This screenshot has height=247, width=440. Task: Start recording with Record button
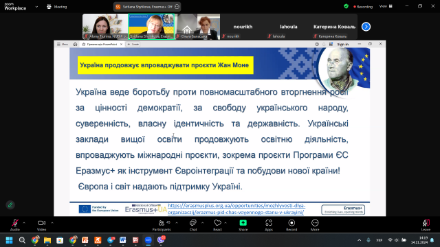pos(291,225)
